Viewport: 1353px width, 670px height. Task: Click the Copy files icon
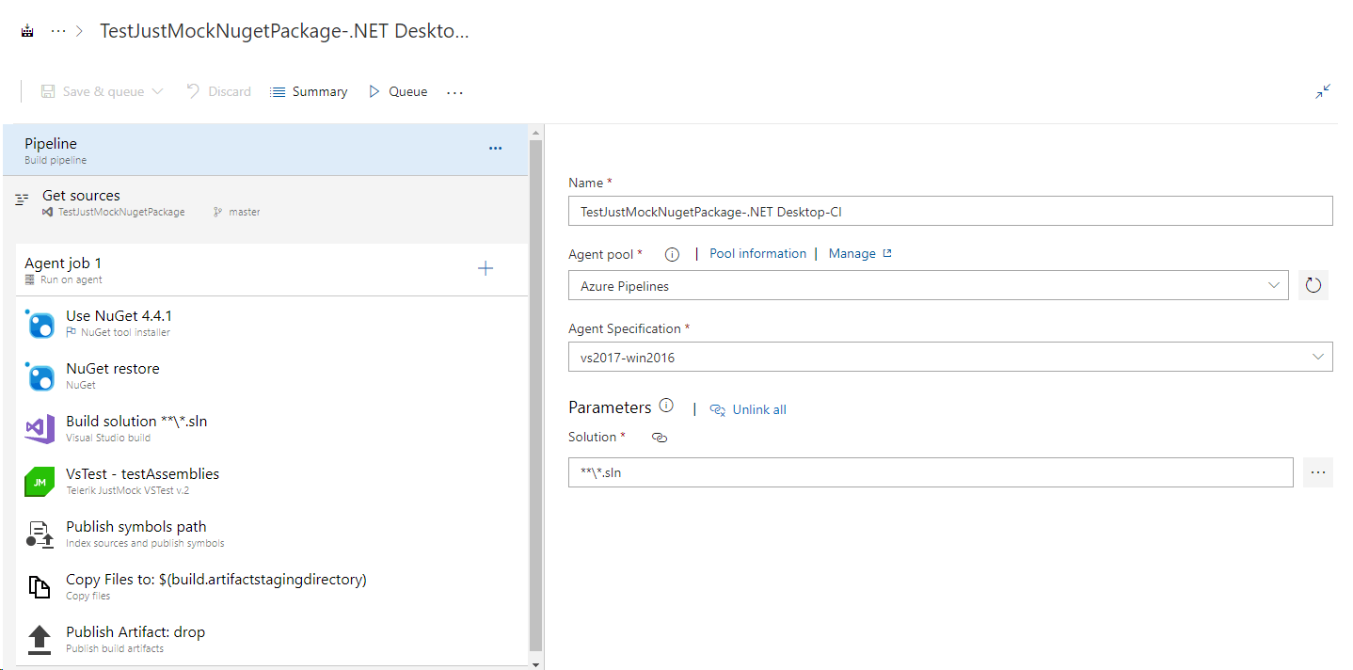click(40, 587)
